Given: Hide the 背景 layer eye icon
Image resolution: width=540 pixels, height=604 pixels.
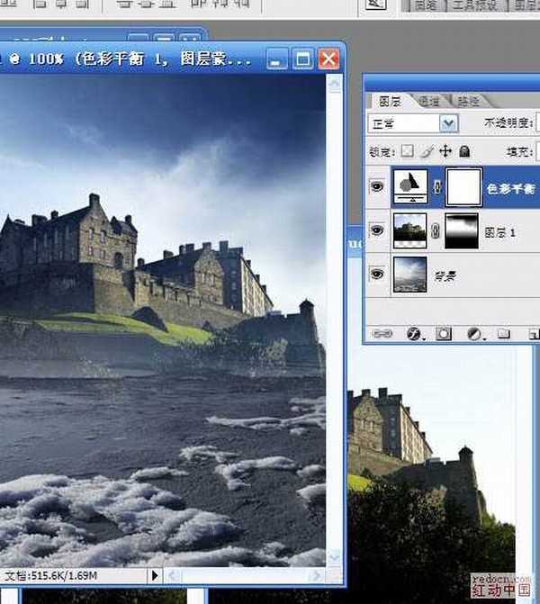Looking at the screenshot, I should (x=378, y=274).
